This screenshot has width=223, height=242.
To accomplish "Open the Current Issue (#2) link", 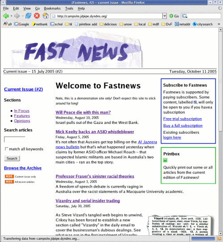I will 24,89.
